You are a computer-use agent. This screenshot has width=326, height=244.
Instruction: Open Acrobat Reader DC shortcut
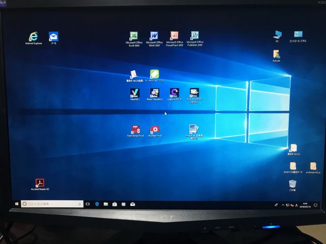coord(40,183)
